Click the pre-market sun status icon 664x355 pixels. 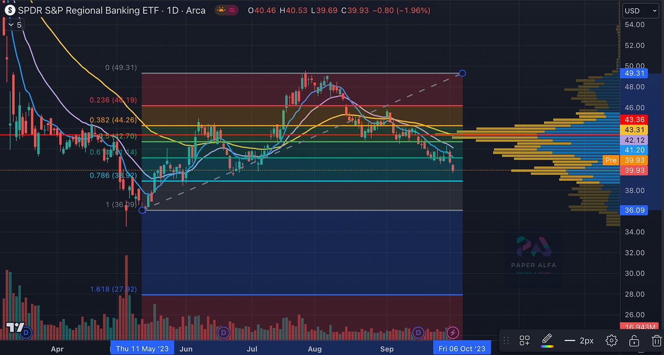click(221, 10)
